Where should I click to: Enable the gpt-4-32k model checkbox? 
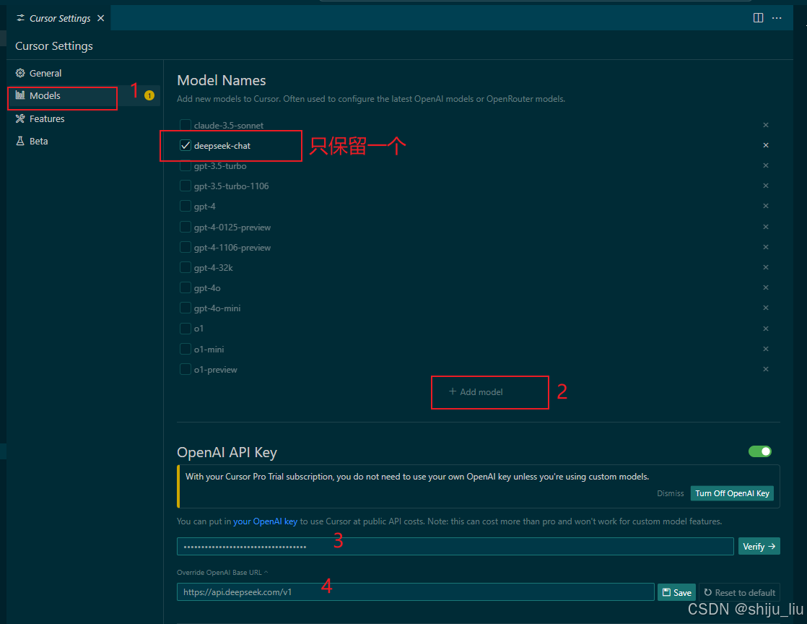pyautogui.click(x=186, y=268)
